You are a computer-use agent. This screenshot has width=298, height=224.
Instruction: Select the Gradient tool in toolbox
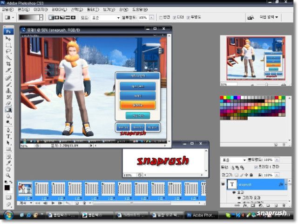[8, 110]
